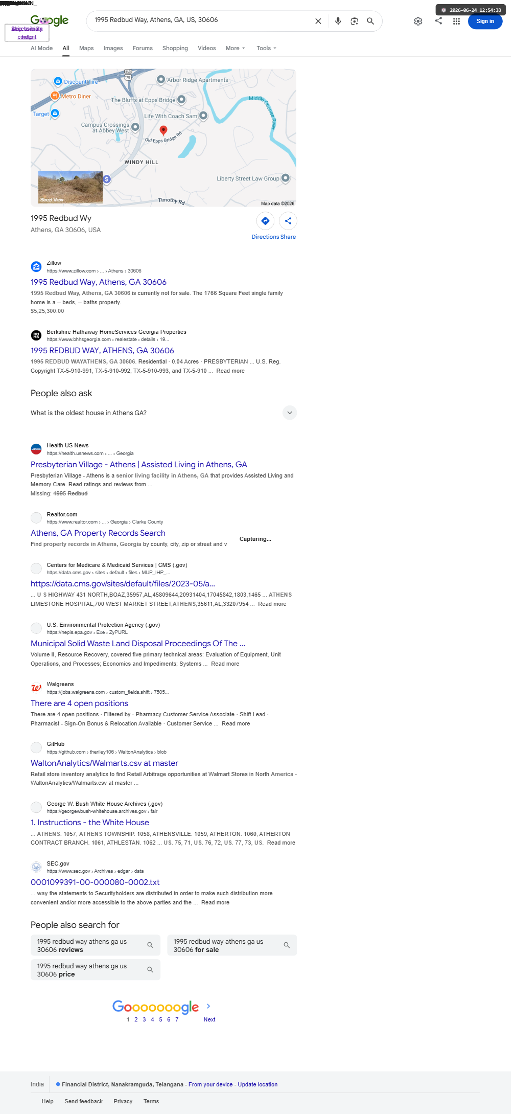Open the Street View thumbnail

coord(70,188)
